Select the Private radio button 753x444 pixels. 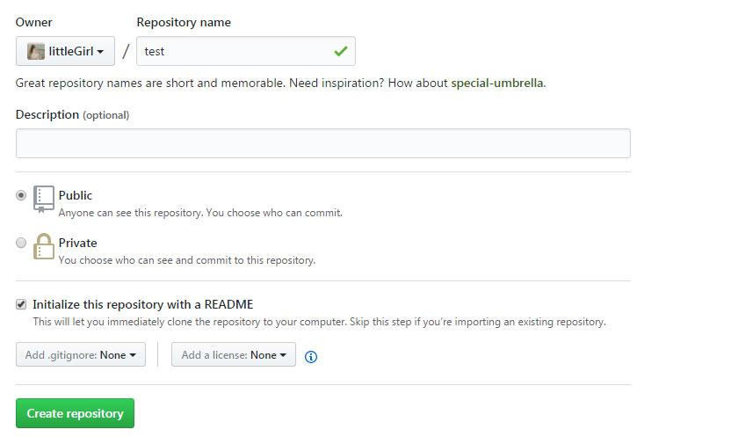[21, 244]
